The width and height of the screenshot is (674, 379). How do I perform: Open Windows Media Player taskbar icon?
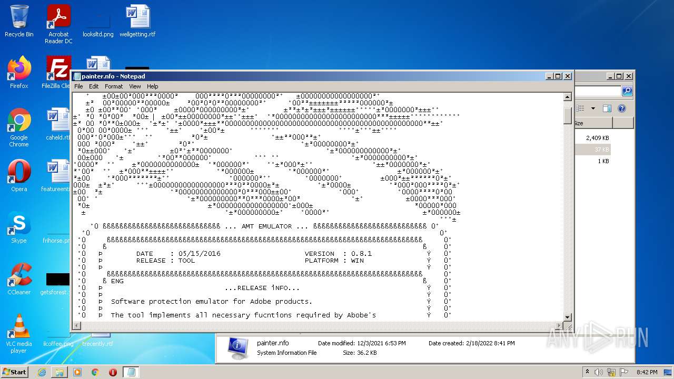pyautogui.click(x=77, y=372)
